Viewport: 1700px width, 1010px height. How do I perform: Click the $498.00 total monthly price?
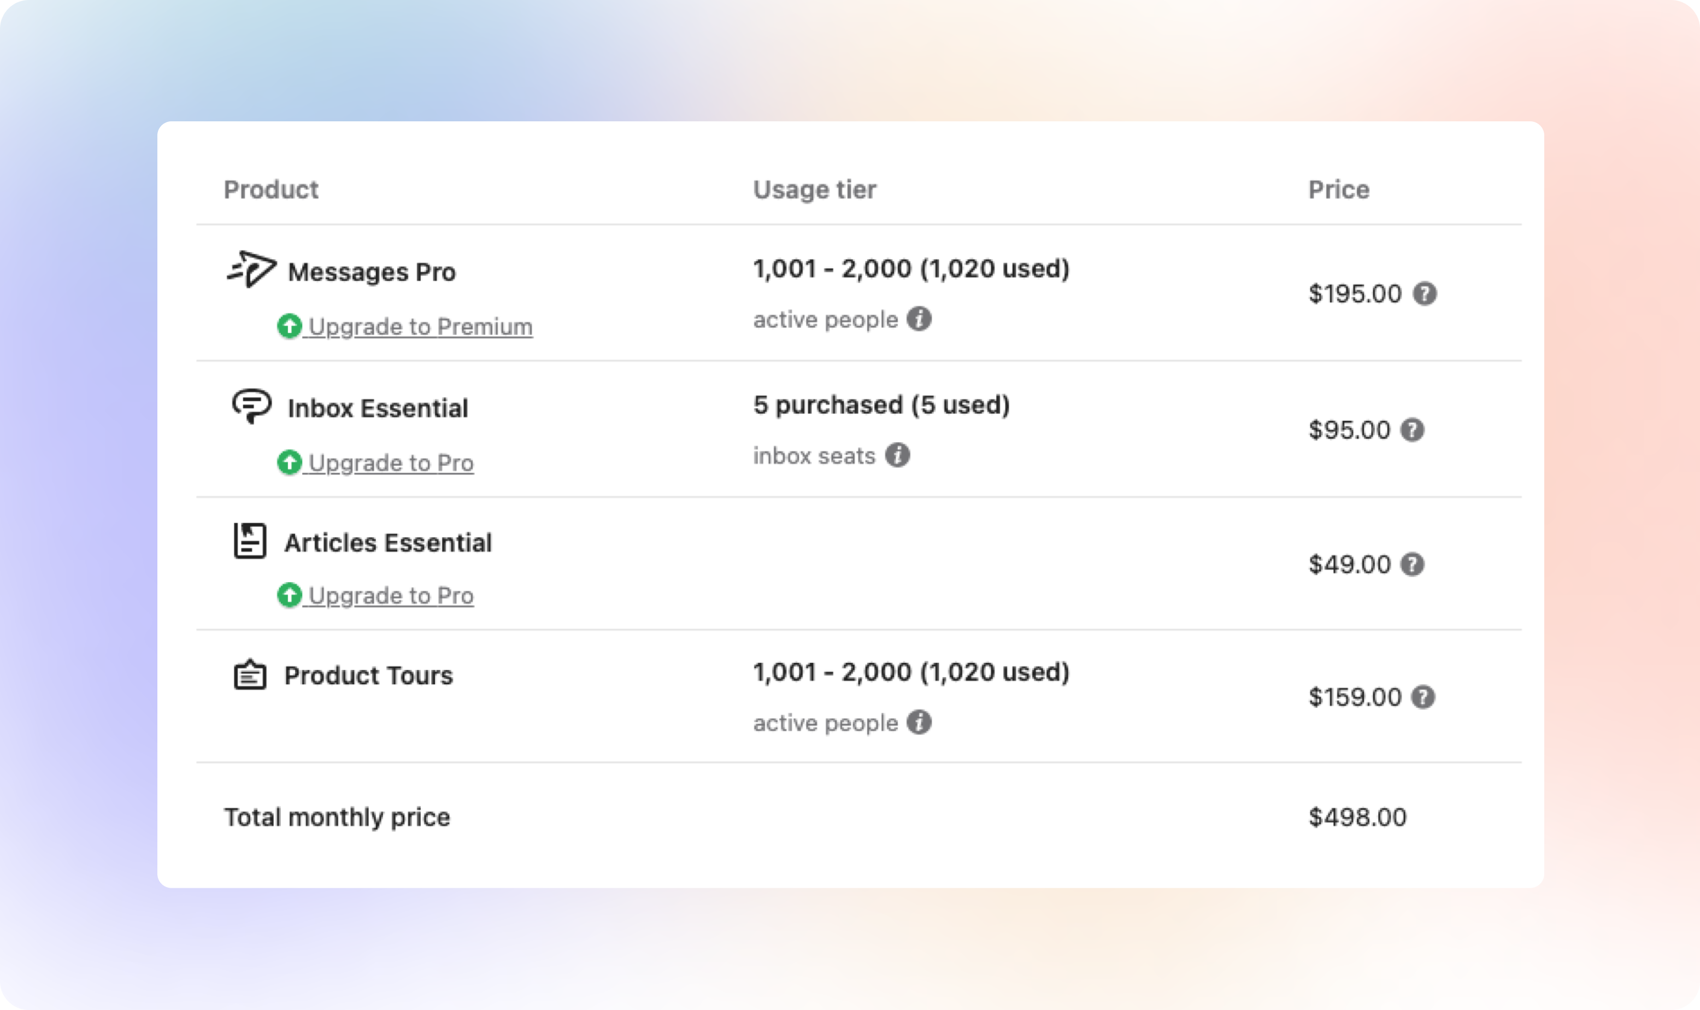[x=1357, y=817]
